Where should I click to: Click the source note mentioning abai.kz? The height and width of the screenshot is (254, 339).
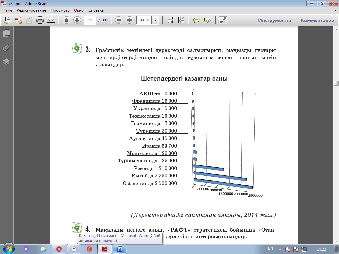(204, 215)
